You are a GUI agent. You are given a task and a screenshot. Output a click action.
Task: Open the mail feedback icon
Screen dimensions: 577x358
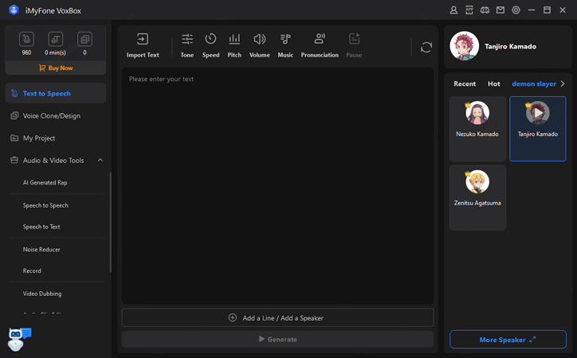pyautogui.click(x=500, y=10)
